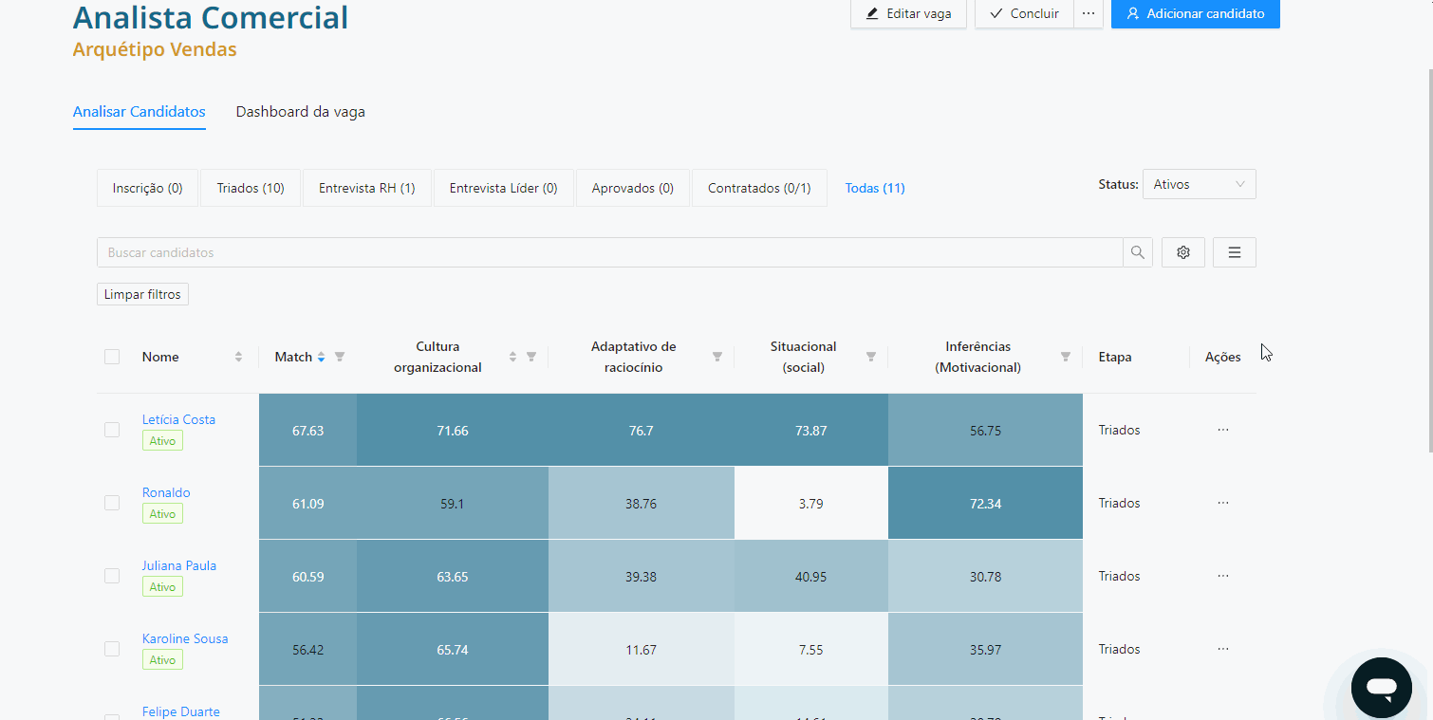This screenshot has width=1433, height=720.
Task: Filter Adaptativo de raciocínio column
Action: coord(717,357)
